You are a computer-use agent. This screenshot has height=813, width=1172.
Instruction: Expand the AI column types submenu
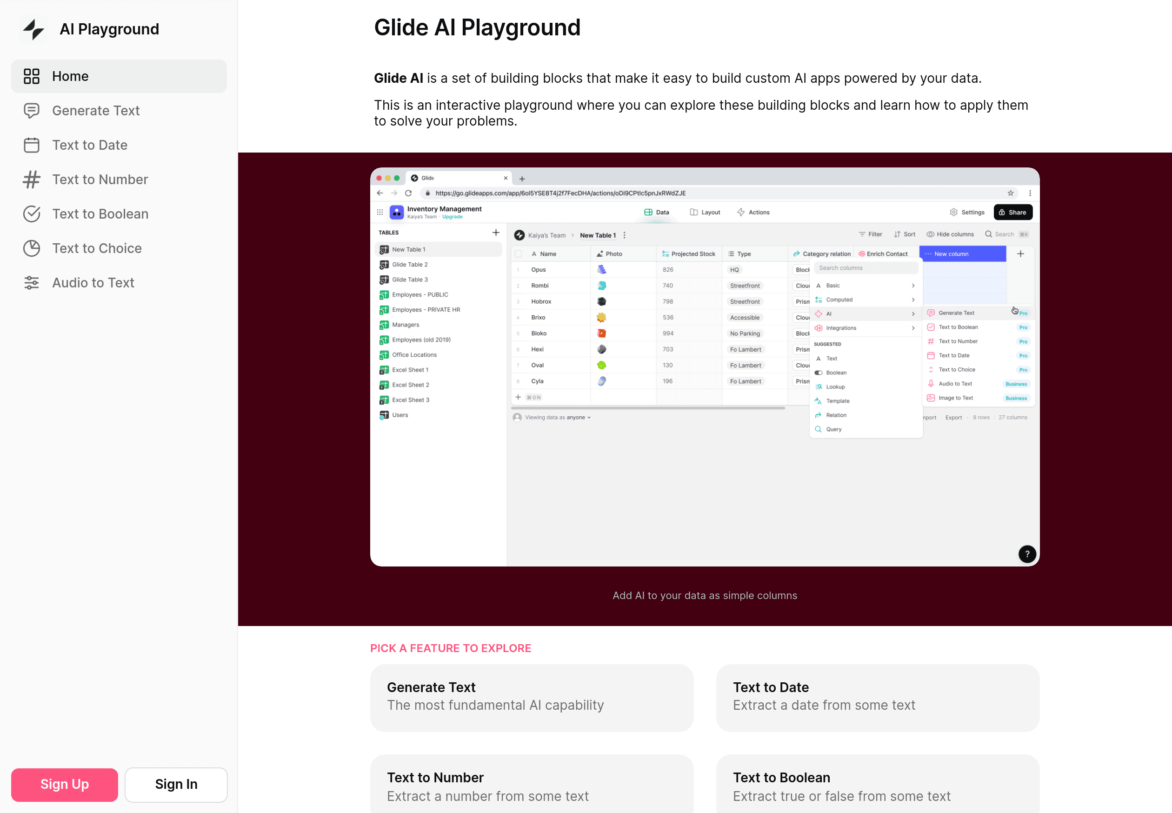(x=866, y=314)
